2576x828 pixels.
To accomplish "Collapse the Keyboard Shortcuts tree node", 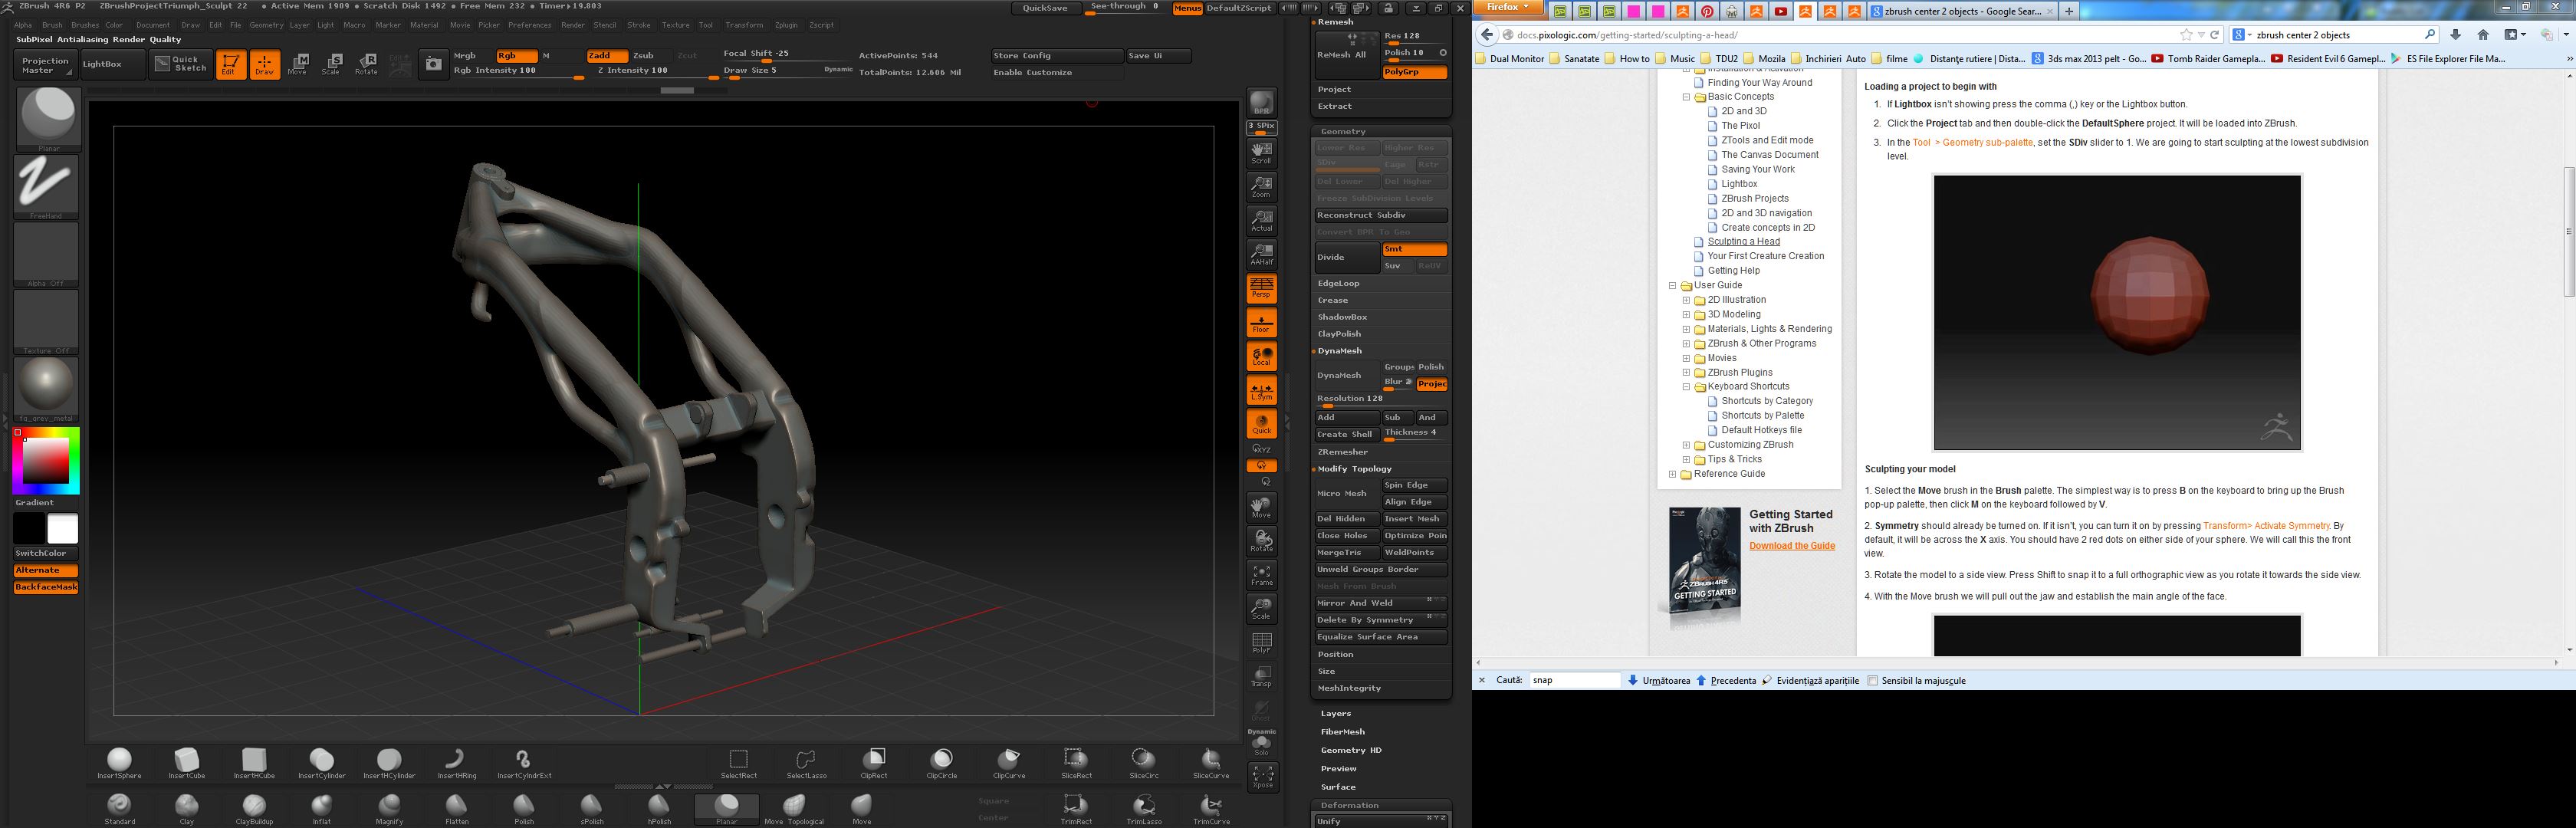I will tap(1686, 387).
